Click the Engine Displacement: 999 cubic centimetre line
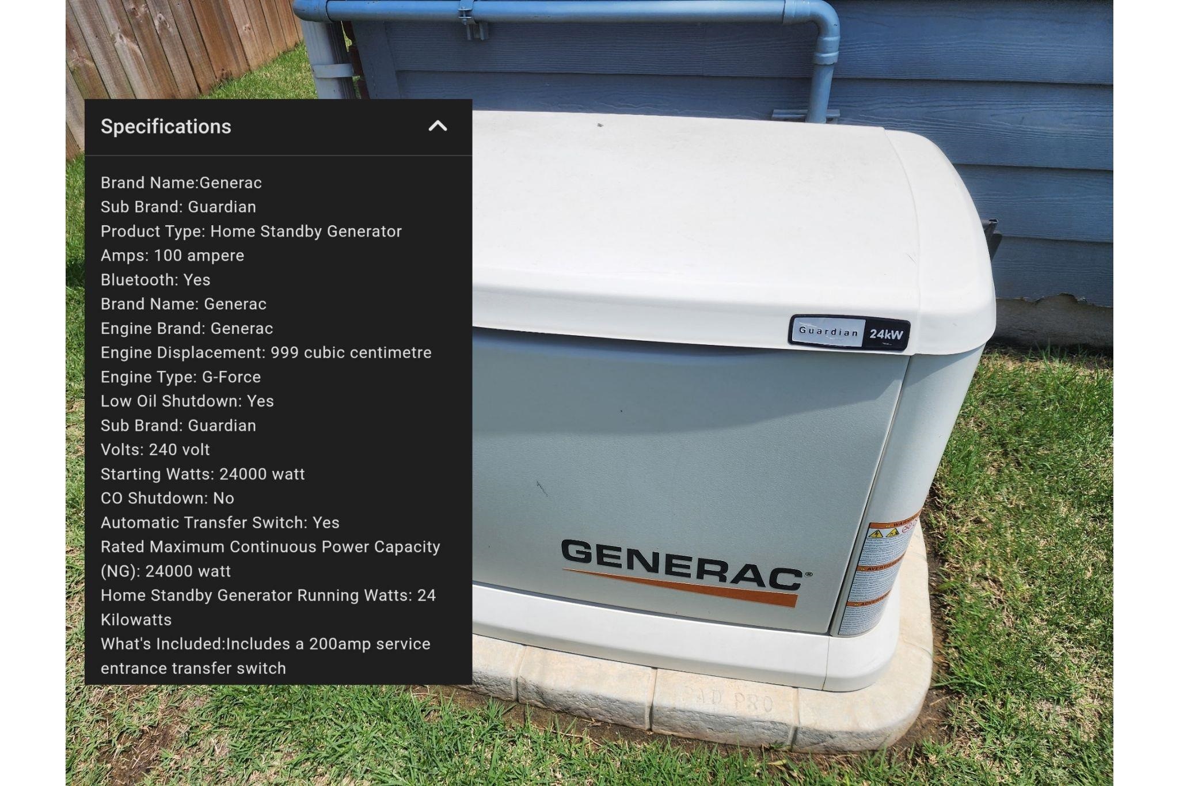The height and width of the screenshot is (786, 1179). tap(266, 352)
